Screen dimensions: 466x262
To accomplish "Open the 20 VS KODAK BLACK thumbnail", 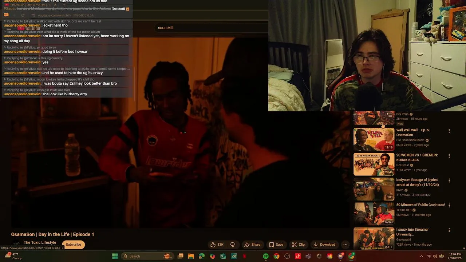I will pyautogui.click(x=374, y=164).
